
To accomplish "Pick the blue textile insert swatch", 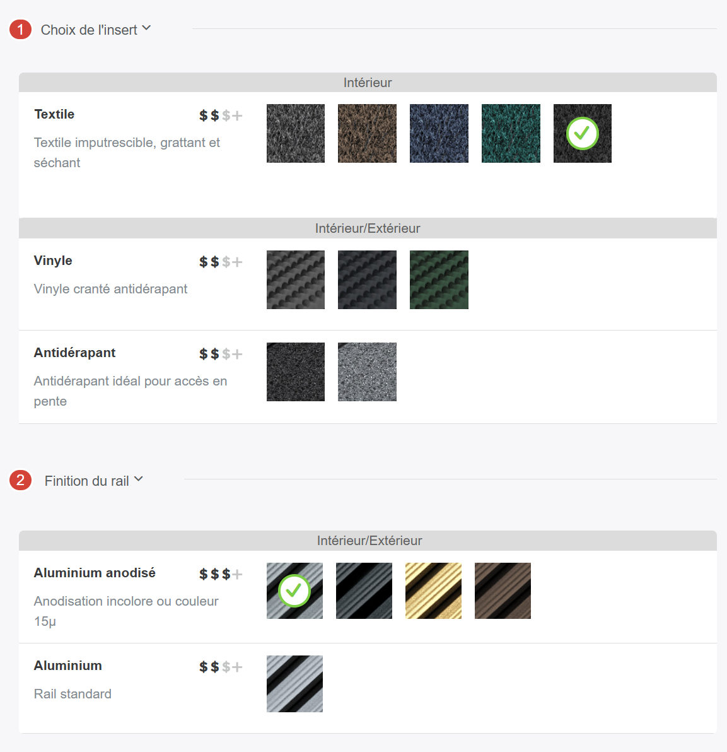I will (x=439, y=133).
